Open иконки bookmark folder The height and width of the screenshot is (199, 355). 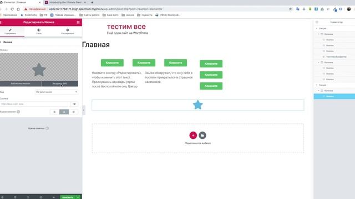tap(128, 15)
